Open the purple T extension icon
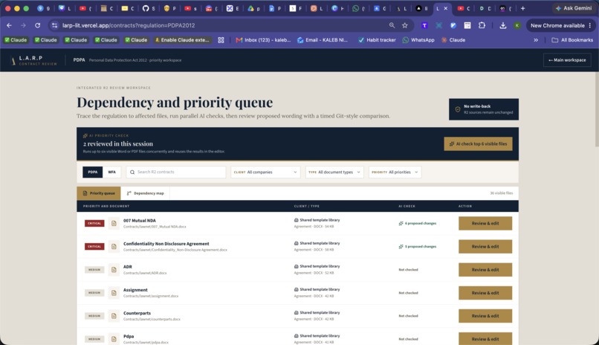Viewport: 599px width, 345px height. 424,25
